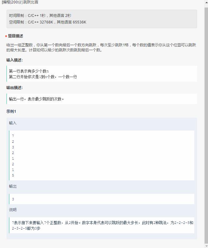Click the 第二行开始依次是1到n个数 line
The image size is (208, 248).
[43, 77]
